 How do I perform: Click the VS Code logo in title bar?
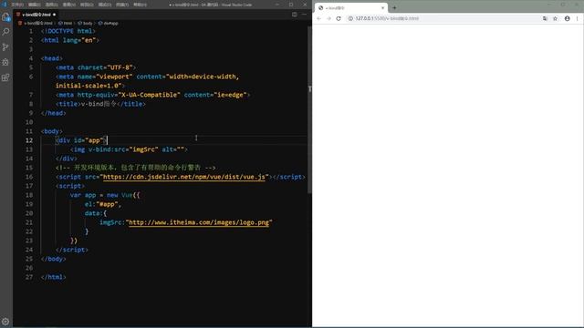[x=5, y=5]
